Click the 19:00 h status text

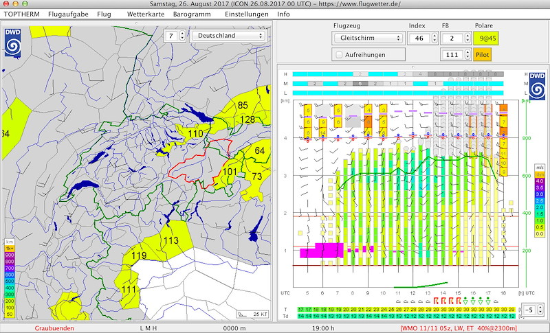coord(323,328)
